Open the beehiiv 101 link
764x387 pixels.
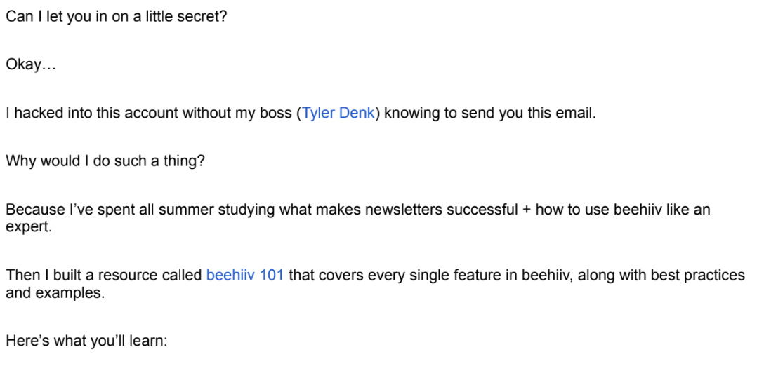coord(244,275)
